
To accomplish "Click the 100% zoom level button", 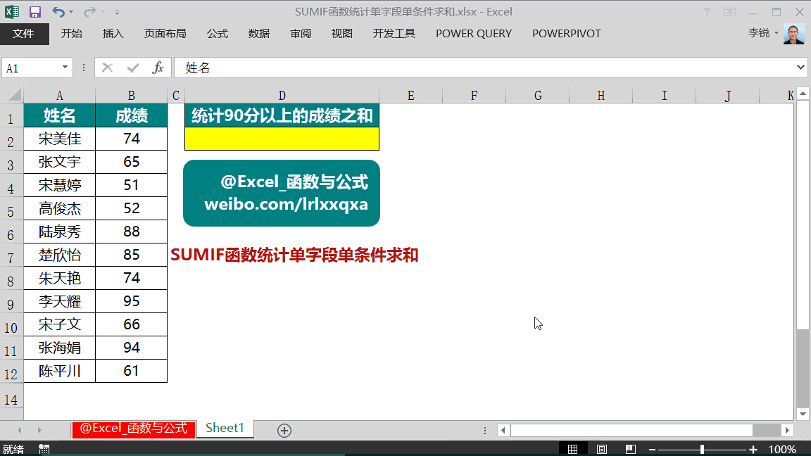I will click(x=781, y=448).
